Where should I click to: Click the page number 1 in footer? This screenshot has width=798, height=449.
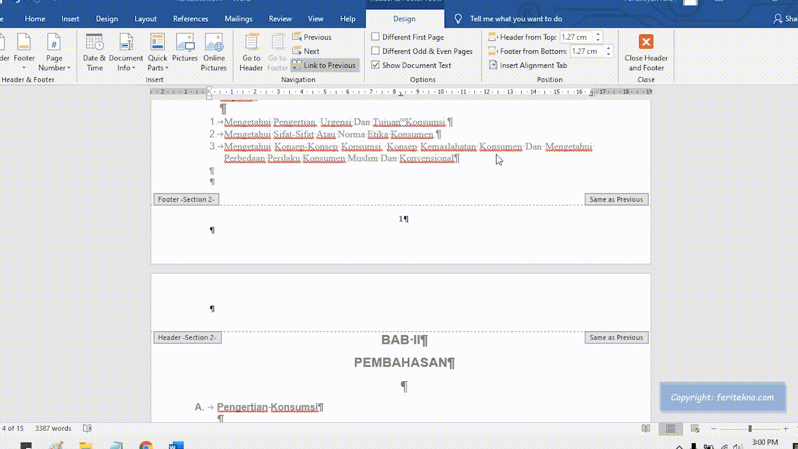click(x=401, y=219)
